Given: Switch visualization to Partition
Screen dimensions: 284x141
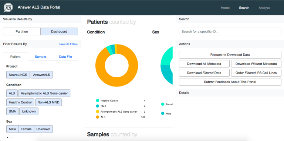Looking at the screenshot, I should (x=22, y=32).
